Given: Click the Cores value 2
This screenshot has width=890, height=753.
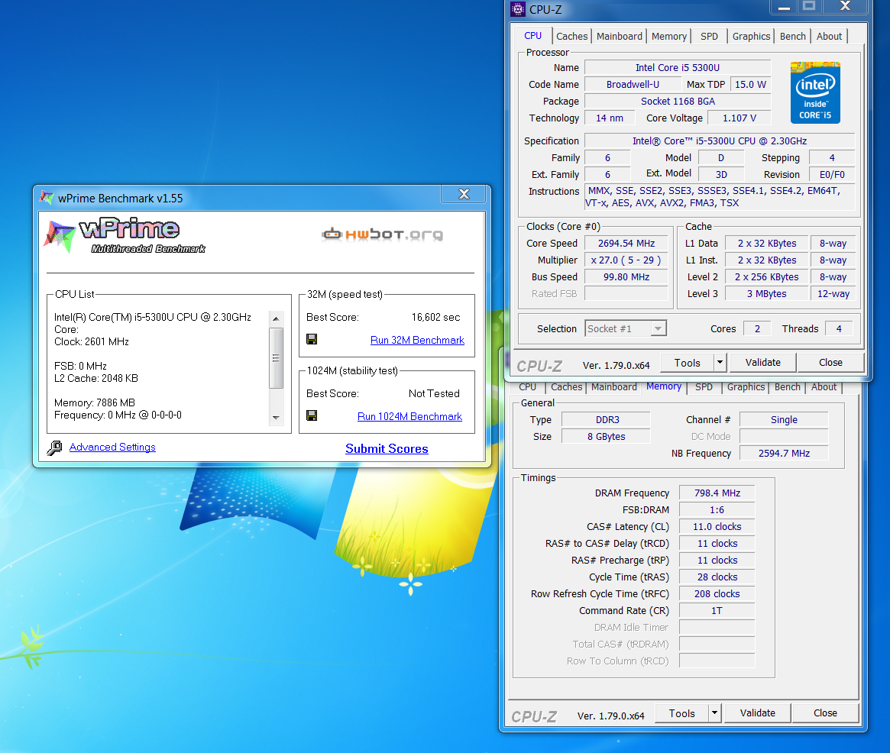Looking at the screenshot, I should [756, 328].
